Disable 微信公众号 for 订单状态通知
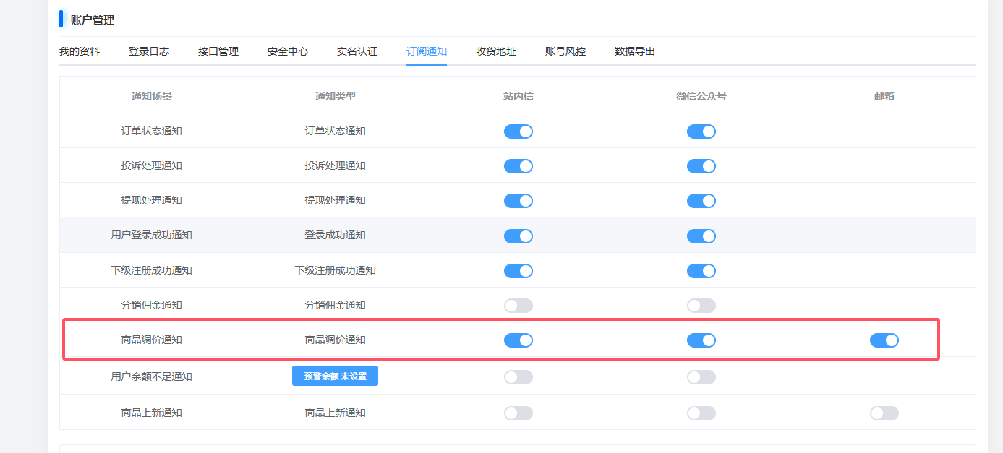Screen dimensions: 1003x453 pyautogui.click(x=701, y=131)
